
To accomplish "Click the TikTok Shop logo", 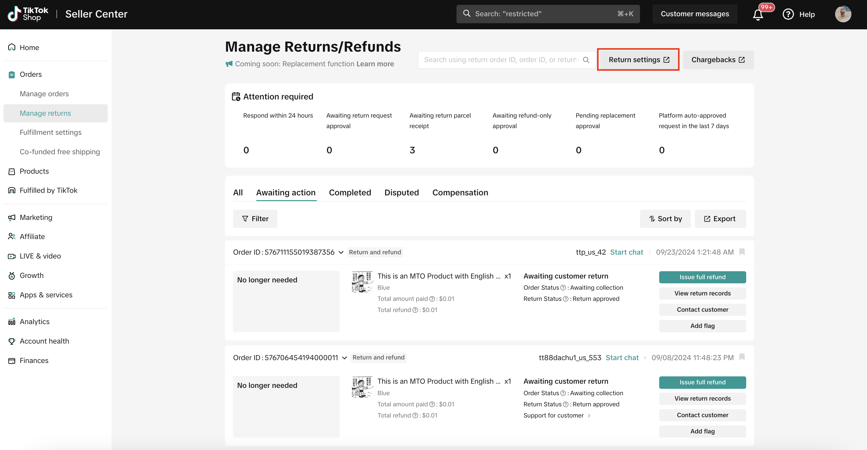I will pyautogui.click(x=28, y=14).
